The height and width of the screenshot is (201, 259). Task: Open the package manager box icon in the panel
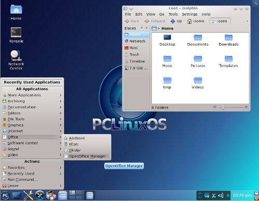click(x=51, y=195)
